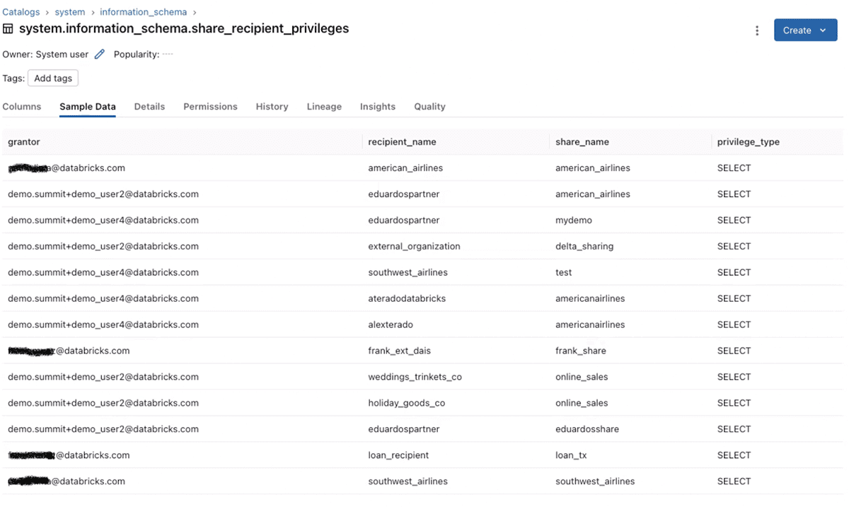Click the share_name column header
The width and height of the screenshot is (849, 509).
pos(582,142)
